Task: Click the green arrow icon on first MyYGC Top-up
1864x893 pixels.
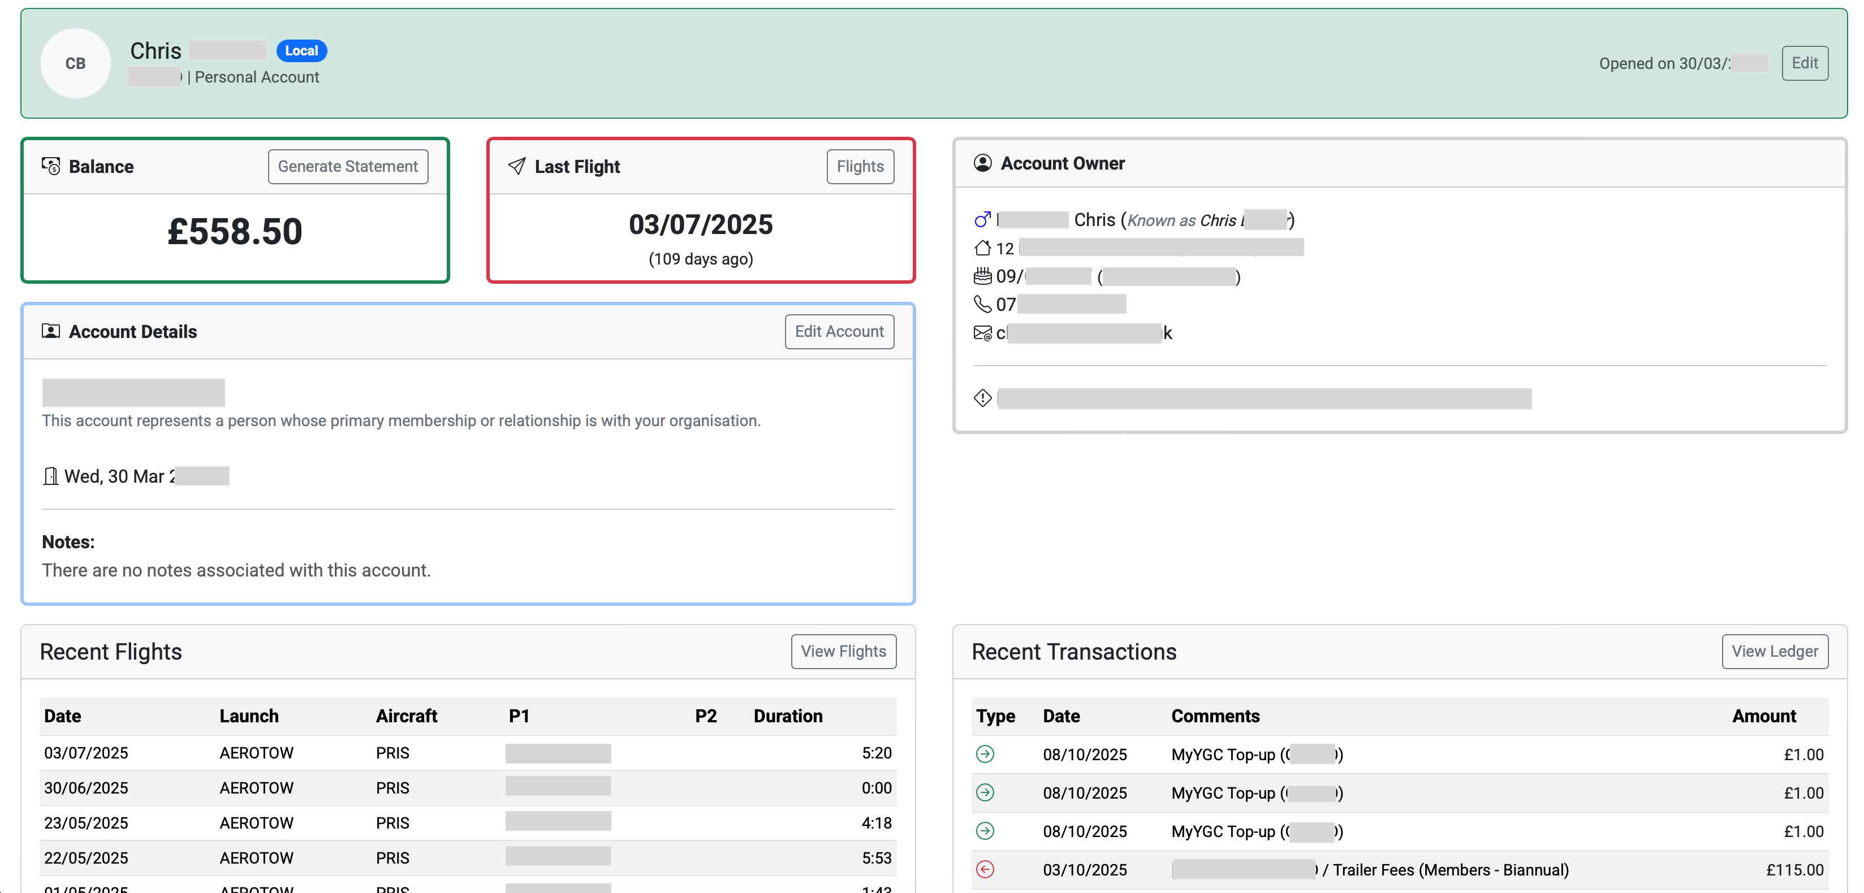Action: click(x=986, y=754)
